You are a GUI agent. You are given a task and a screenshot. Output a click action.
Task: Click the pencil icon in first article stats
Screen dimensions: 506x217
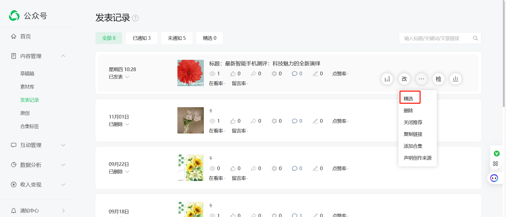pyautogui.click(x=315, y=74)
